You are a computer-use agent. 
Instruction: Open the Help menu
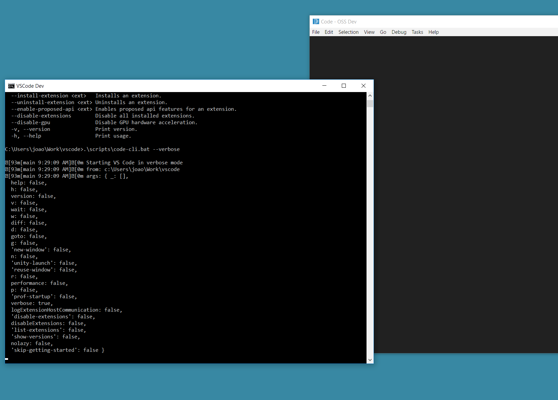click(433, 32)
